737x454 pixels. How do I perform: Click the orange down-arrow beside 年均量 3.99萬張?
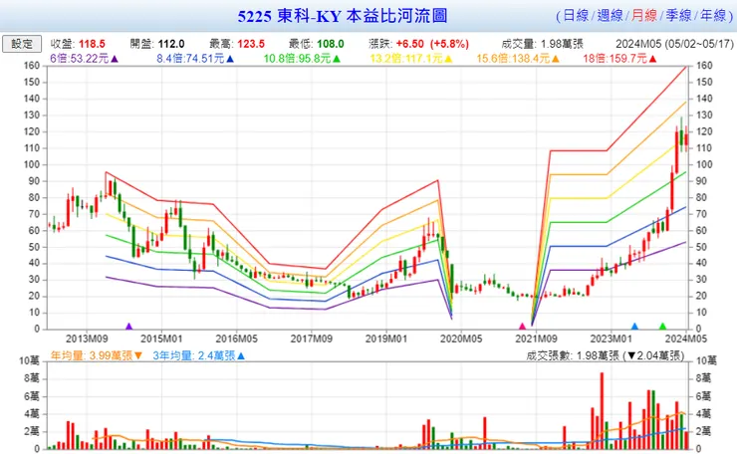[x=138, y=355]
